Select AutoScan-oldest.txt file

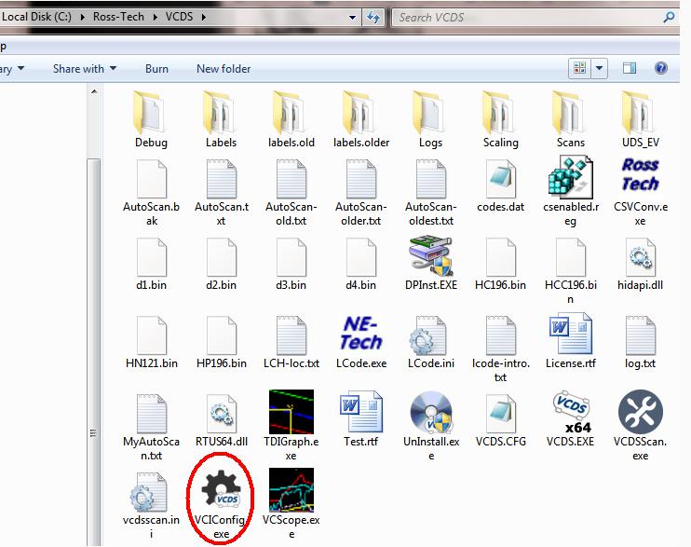click(x=430, y=192)
